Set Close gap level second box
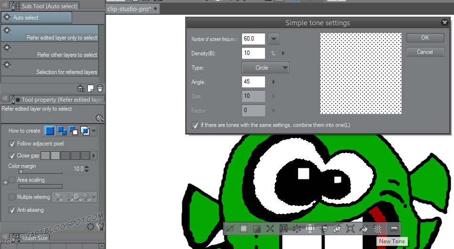454x249 pixels. pyautogui.click(x=55, y=156)
